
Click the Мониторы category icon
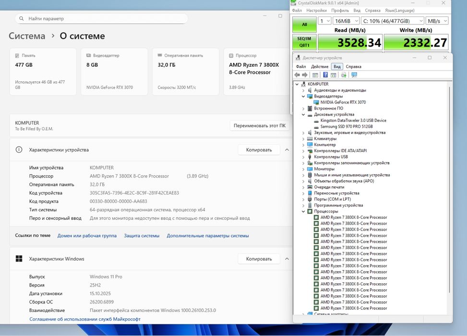pos(310,169)
